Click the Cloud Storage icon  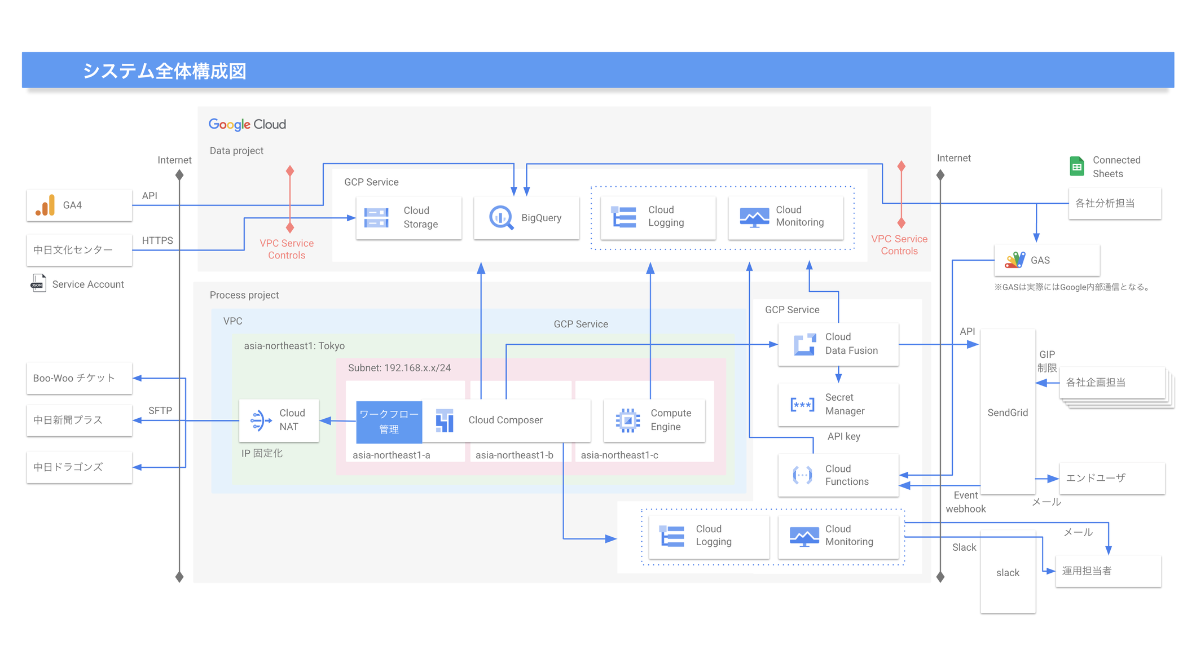tap(376, 217)
